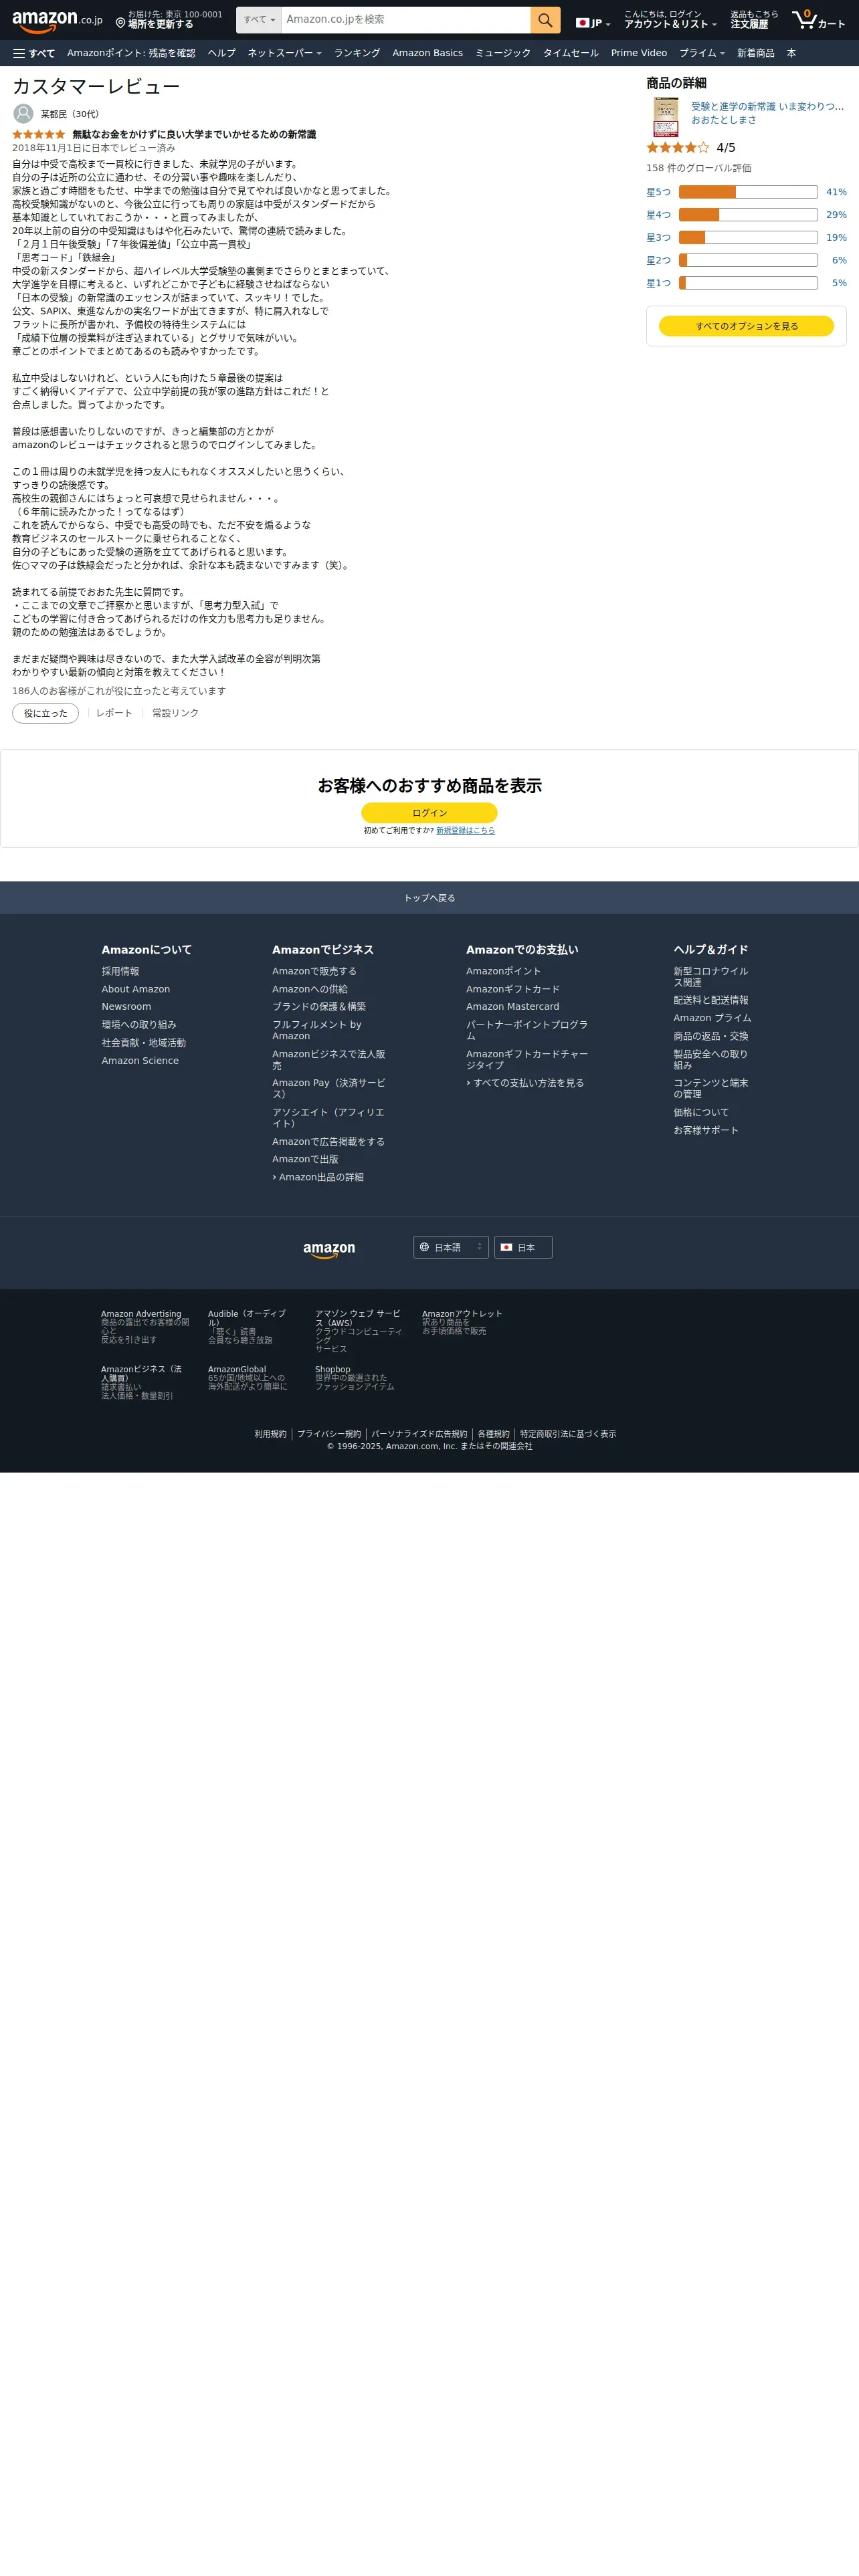Viewport: 859px width, 2576px height.
Task: Open Prime Video in nav bar
Action: click(639, 53)
